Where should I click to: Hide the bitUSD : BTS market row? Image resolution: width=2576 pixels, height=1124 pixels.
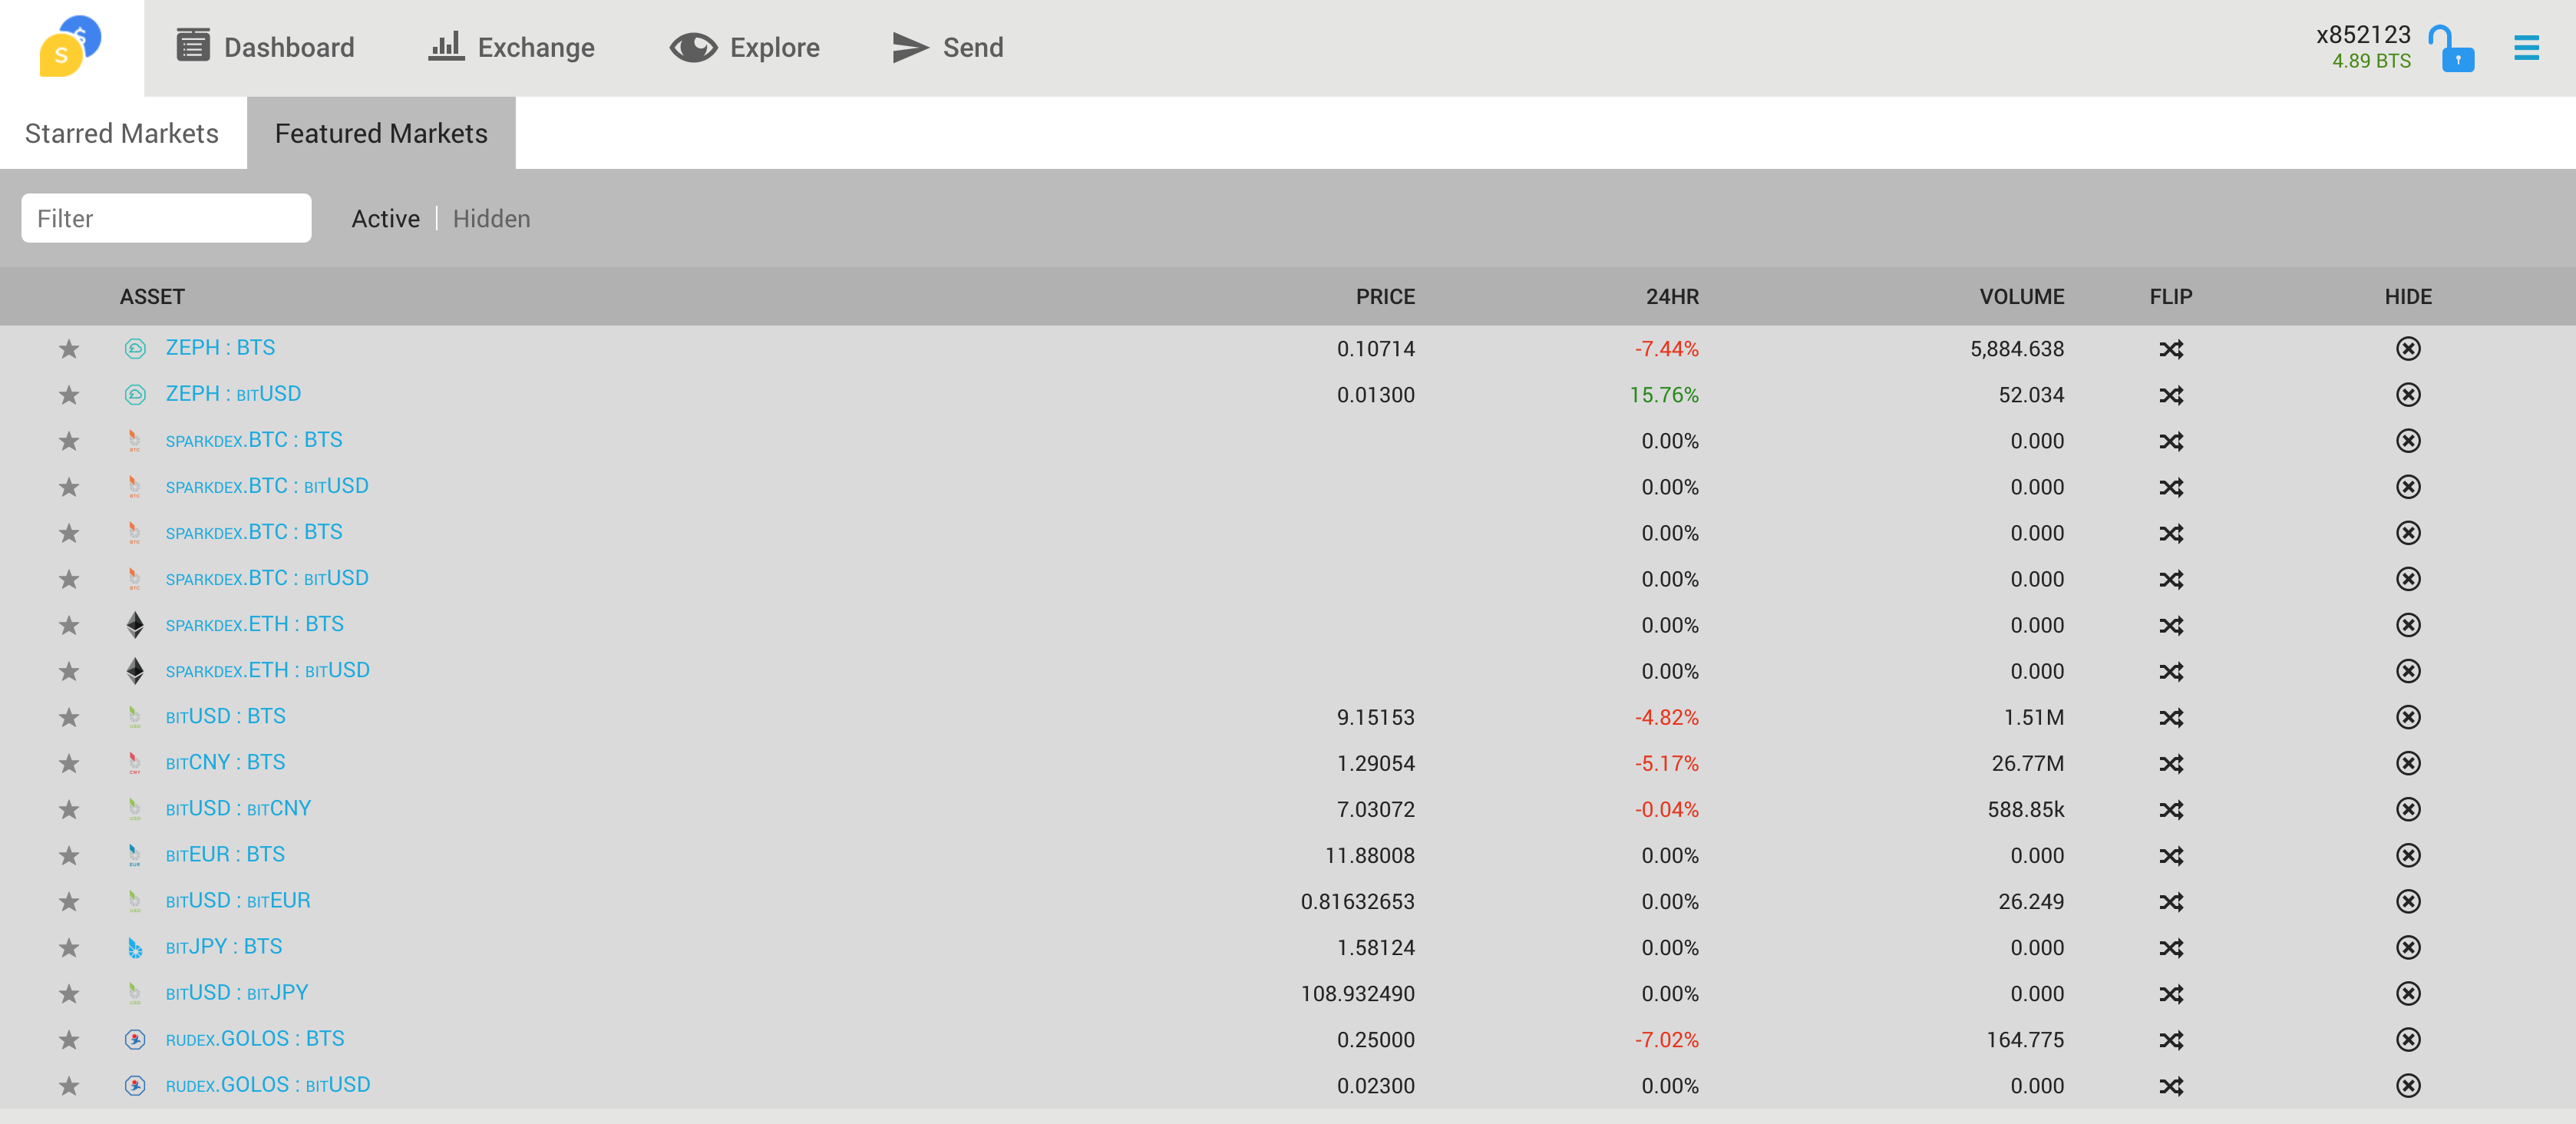pyautogui.click(x=2407, y=717)
